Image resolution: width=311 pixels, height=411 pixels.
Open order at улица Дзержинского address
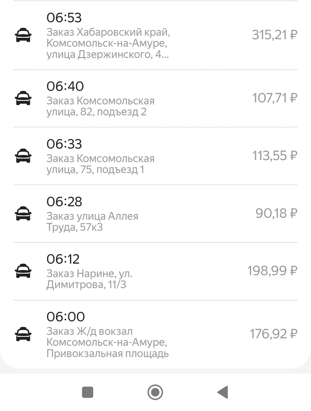108,44
